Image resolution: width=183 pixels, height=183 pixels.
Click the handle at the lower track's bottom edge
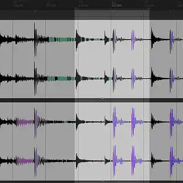click(102, 180)
